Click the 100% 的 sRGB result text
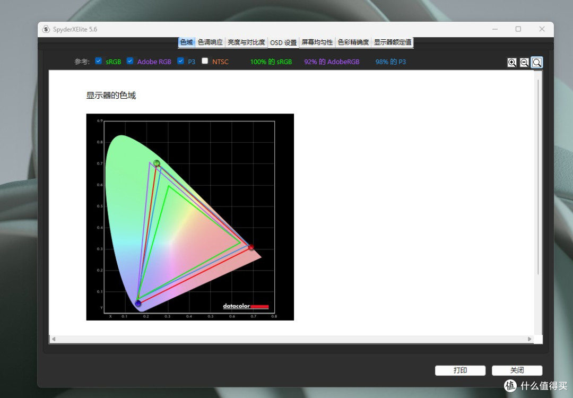Screen dimensions: 573x398 point(271,62)
